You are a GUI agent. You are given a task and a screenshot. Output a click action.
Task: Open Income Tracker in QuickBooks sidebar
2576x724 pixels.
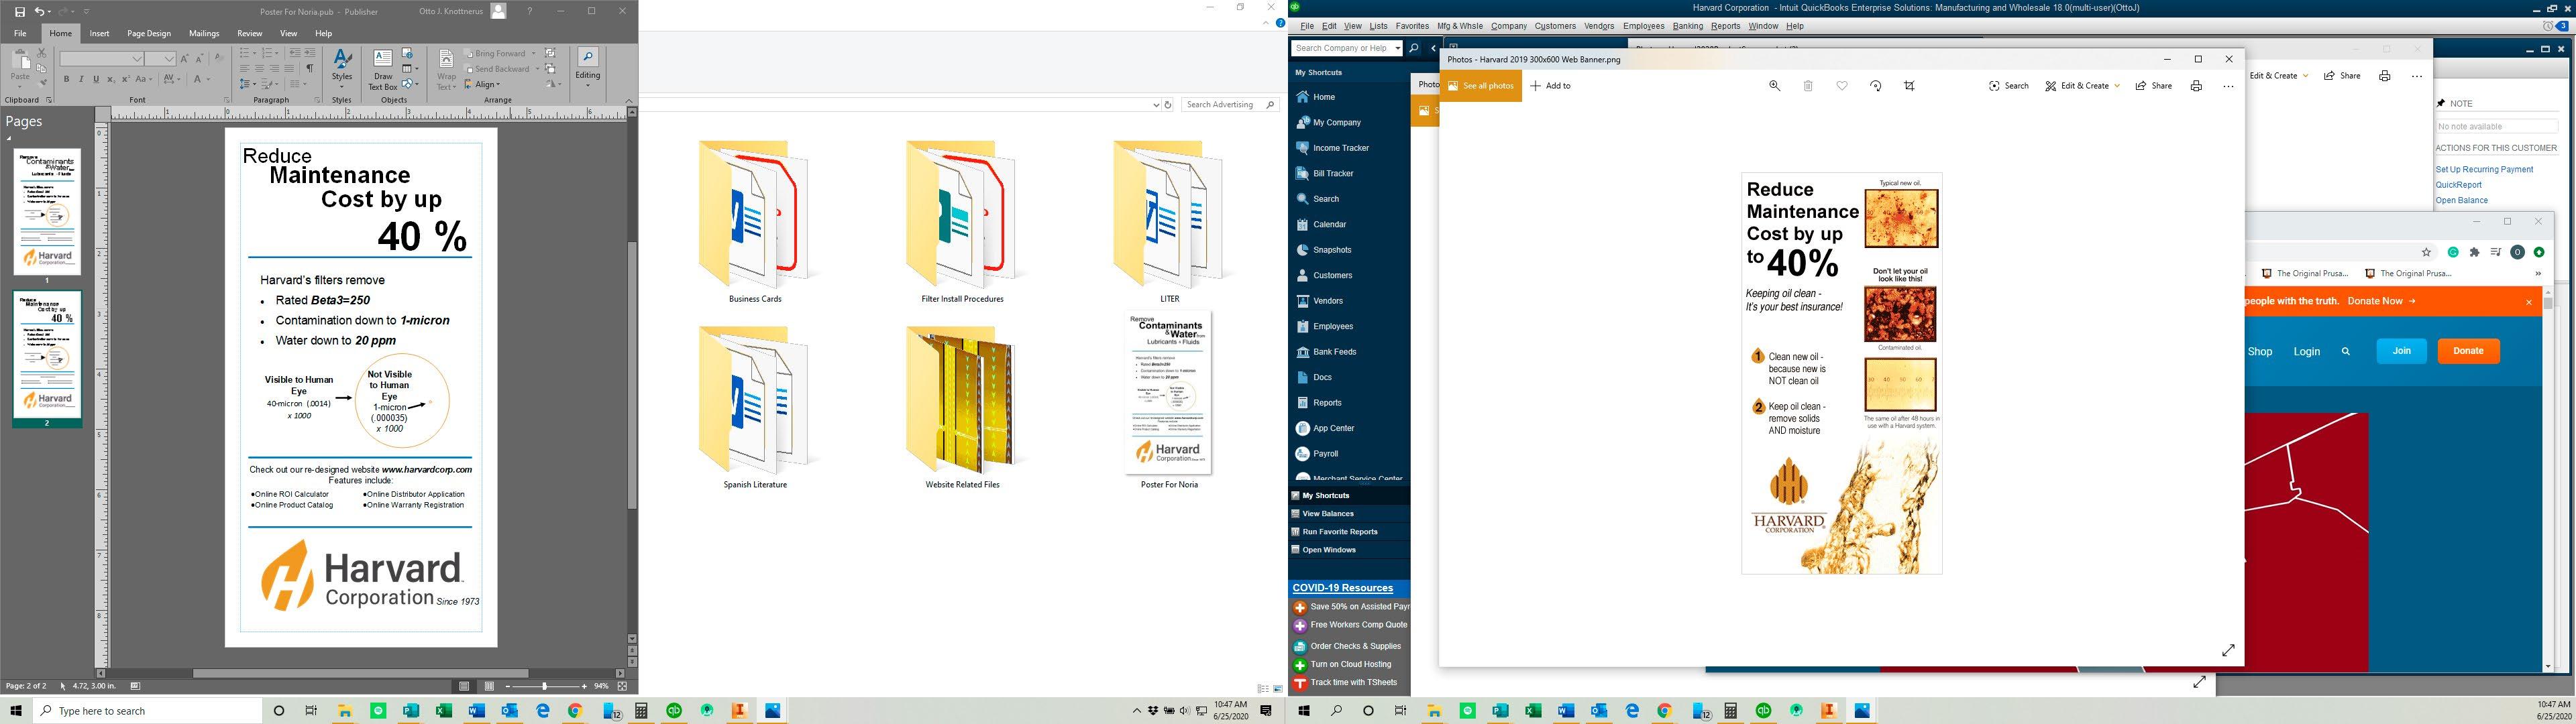click(x=1340, y=148)
